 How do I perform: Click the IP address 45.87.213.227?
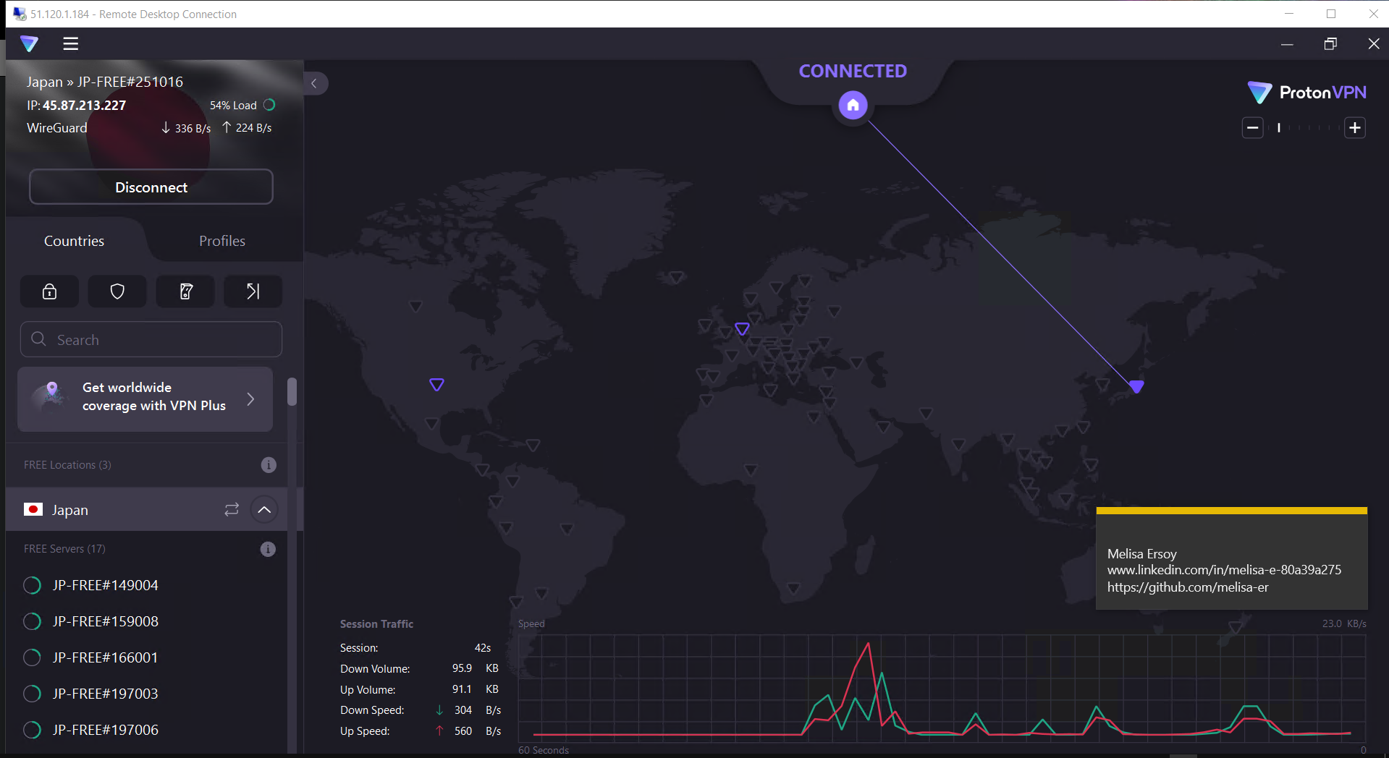84,106
